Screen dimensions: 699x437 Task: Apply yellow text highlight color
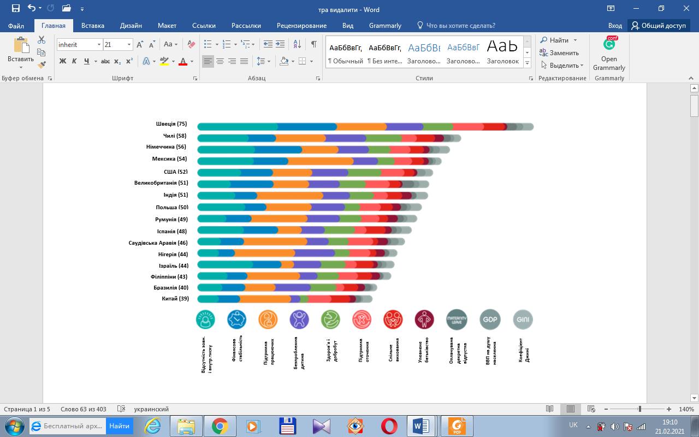point(164,61)
